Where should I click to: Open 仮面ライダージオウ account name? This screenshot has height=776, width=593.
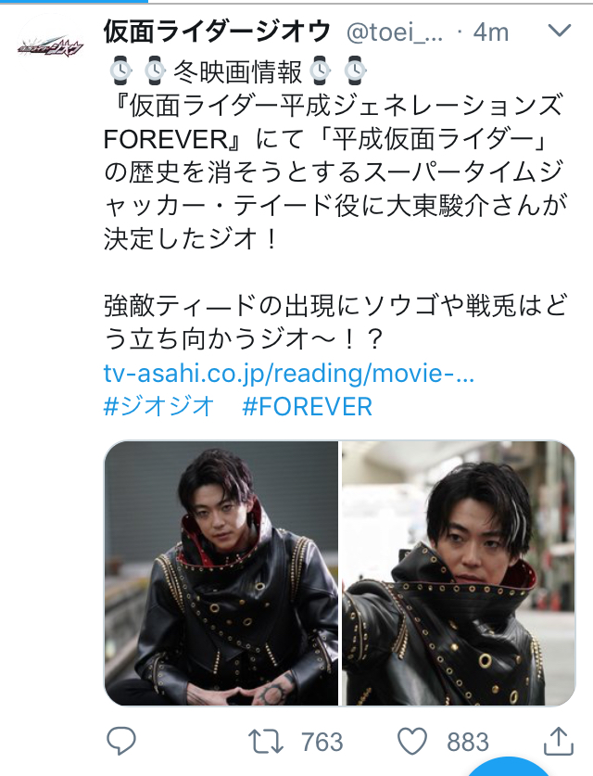[217, 32]
